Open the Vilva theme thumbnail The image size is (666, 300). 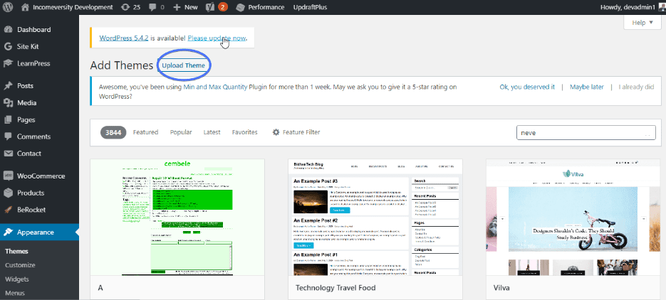[573, 218]
